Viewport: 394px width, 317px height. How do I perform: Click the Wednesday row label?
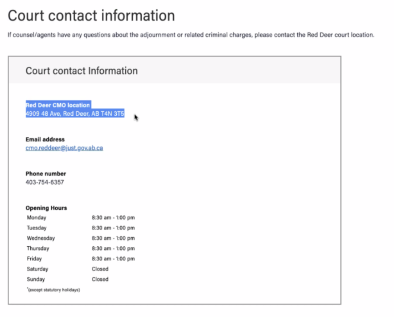[x=41, y=238]
